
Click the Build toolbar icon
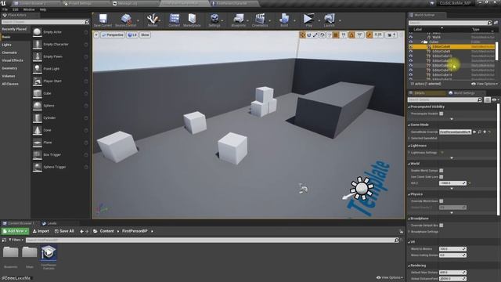tap(284, 20)
